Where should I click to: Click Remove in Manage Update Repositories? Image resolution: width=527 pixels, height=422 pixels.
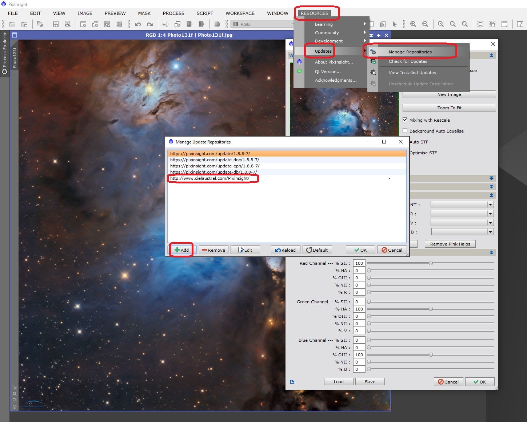(213, 250)
